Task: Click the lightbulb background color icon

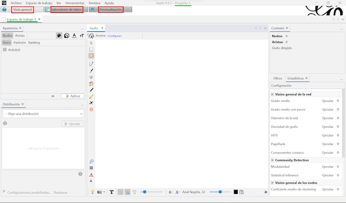Action: pyautogui.click(x=93, y=192)
